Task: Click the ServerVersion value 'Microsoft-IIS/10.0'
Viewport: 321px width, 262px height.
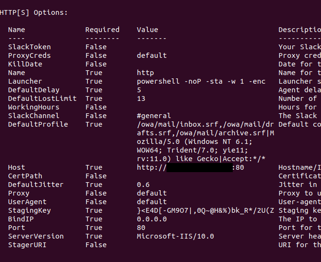Action: tap(175, 236)
